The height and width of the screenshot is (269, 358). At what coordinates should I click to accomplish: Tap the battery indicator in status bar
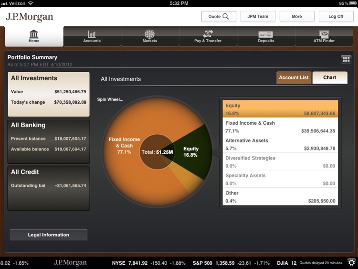click(353, 3)
